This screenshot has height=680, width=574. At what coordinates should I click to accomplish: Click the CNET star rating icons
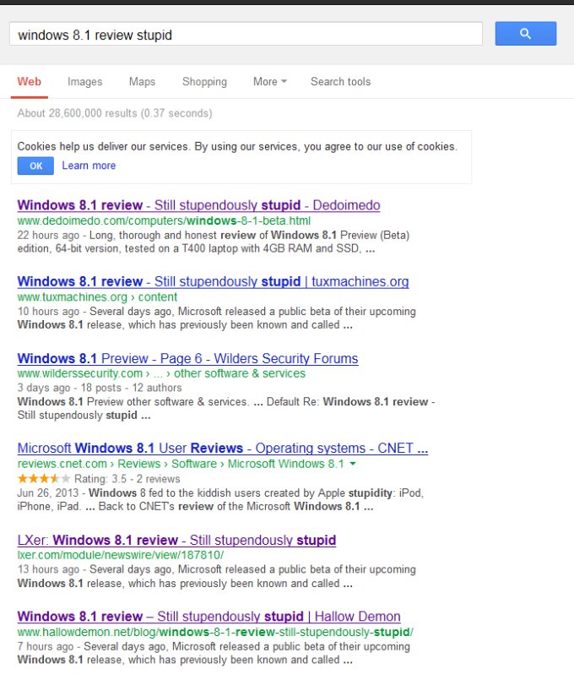43,479
